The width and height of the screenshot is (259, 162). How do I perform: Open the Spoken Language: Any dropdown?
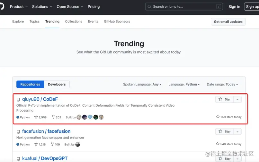click(142, 85)
